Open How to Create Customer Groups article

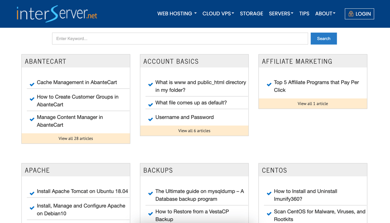(78, 101)
